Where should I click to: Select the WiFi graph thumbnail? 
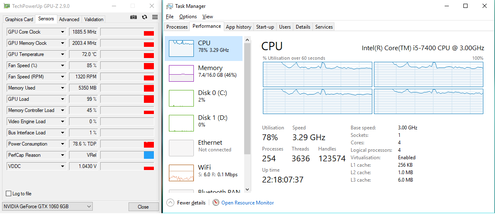(x=181, y=173)
